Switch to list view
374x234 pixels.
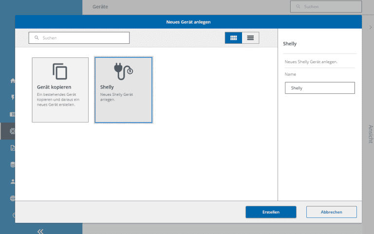point(250,38)
